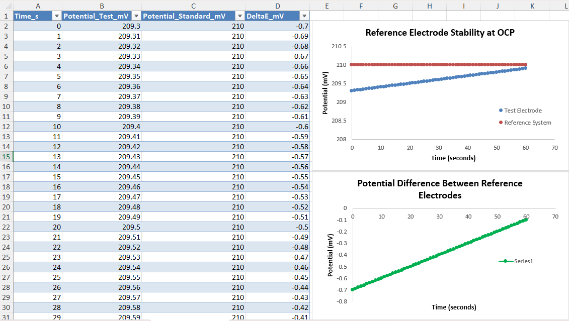Click Time_s cell with value 20
Viewport: 569px width, 321px height.
point(38,227)
